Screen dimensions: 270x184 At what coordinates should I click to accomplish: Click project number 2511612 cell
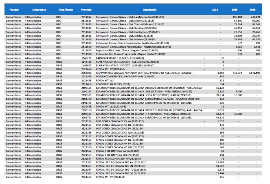point(86,17)
